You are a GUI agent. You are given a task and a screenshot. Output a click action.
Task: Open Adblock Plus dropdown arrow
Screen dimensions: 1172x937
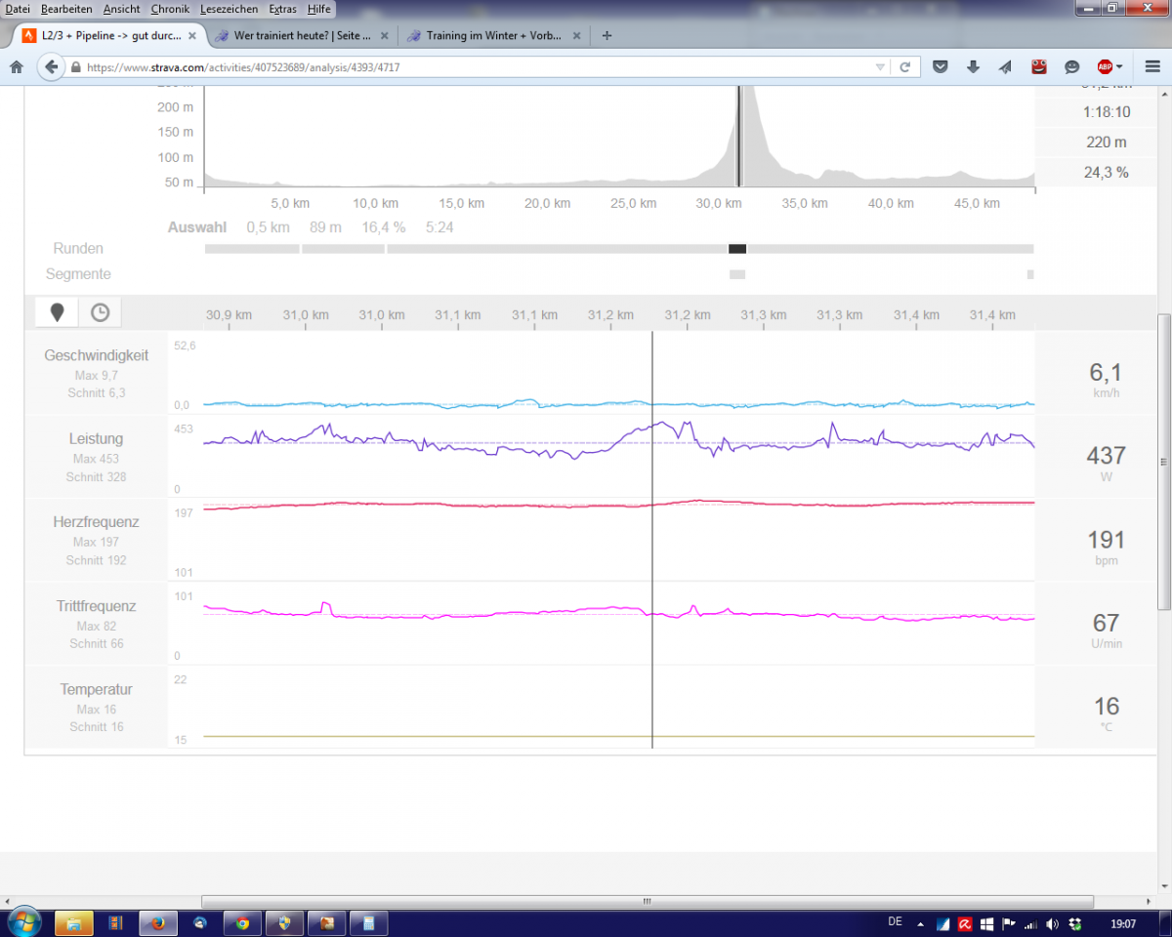1119,67
